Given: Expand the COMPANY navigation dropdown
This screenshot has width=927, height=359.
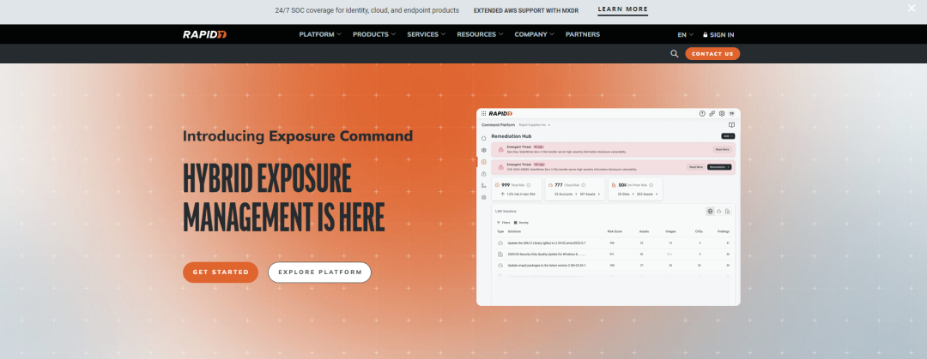Looking at the screenshot, I should click(535, 34).
